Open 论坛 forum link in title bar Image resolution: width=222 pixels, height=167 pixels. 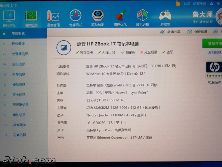tap(187, 4)
